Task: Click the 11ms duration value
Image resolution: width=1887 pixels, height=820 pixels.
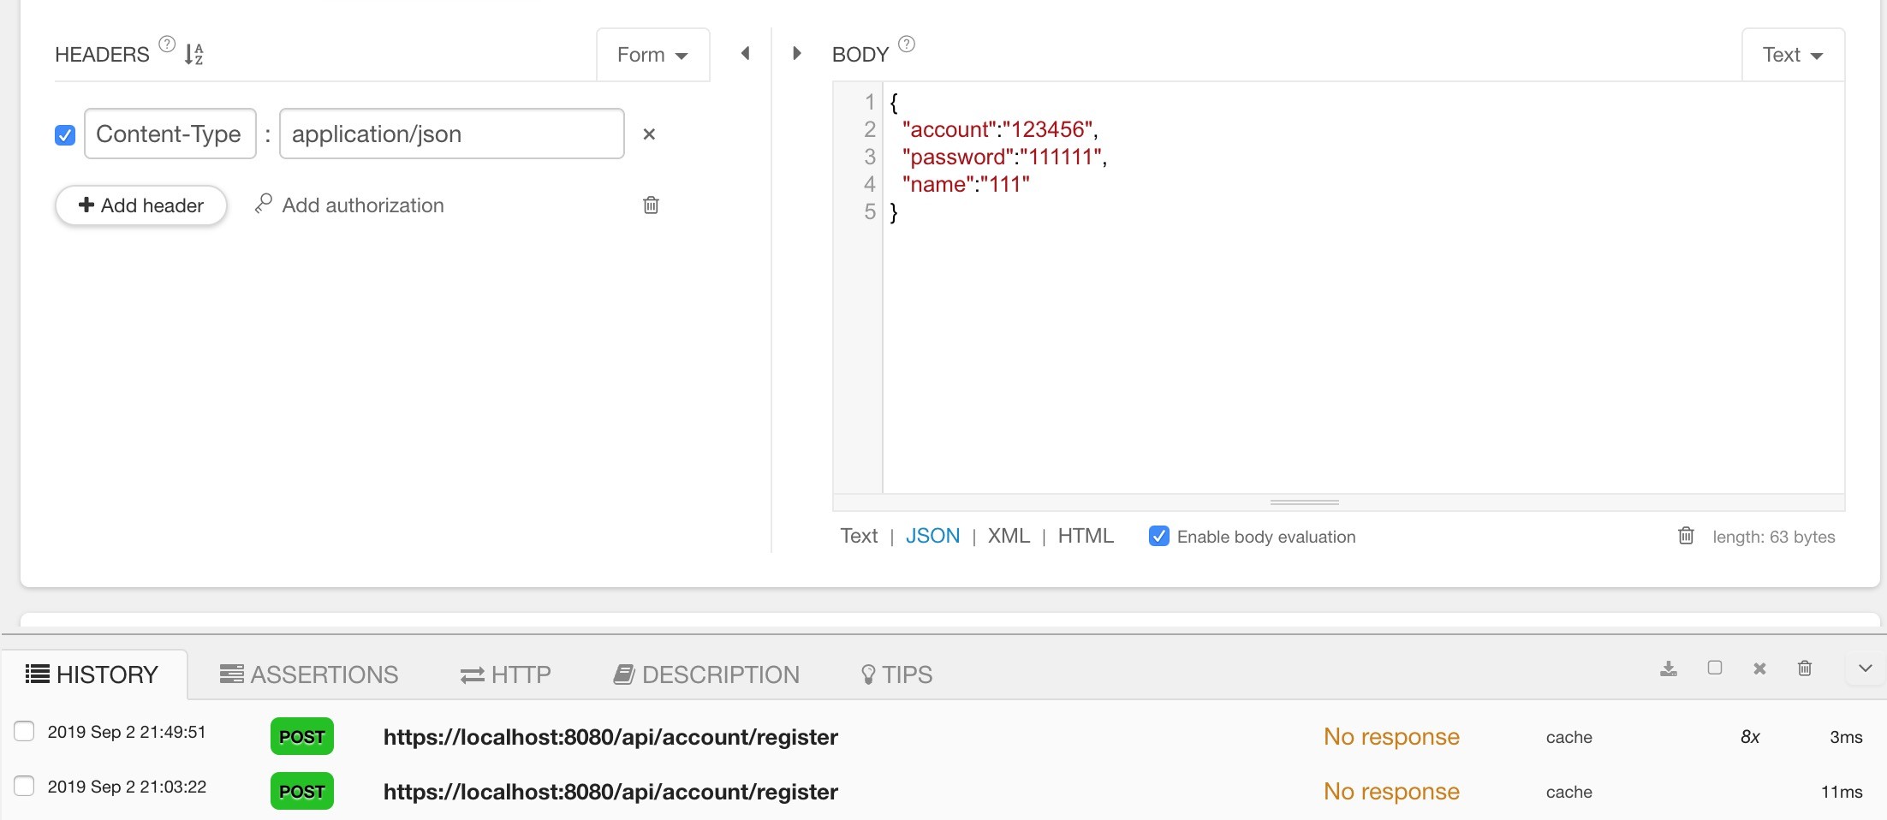Action: coord(1842,792)
